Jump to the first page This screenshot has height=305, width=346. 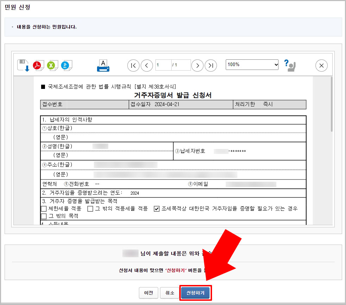click(x=133, y=65)
